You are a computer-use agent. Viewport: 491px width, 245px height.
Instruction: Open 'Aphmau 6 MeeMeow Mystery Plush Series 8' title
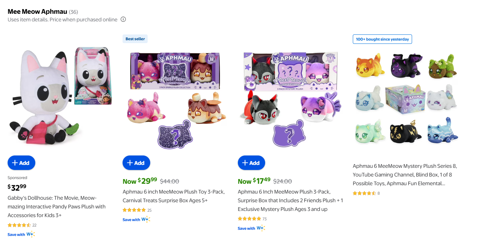405,175
